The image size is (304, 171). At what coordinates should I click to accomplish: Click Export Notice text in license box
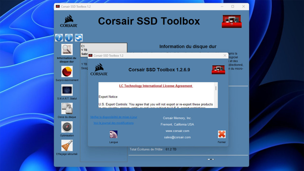[108, 97]
